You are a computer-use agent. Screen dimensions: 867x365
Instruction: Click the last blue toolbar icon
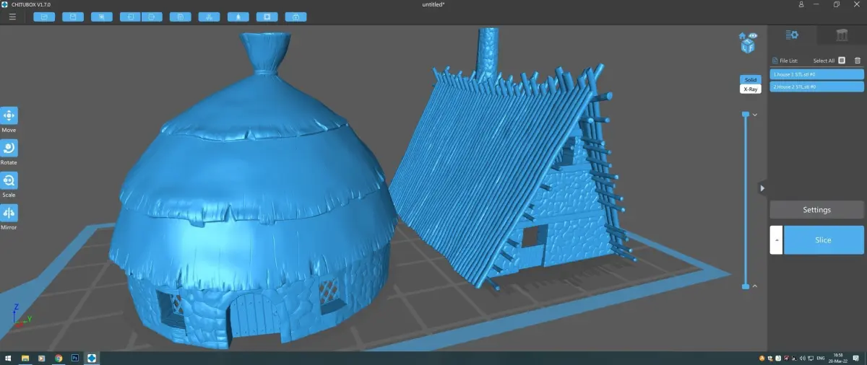[x=296, y=17]
